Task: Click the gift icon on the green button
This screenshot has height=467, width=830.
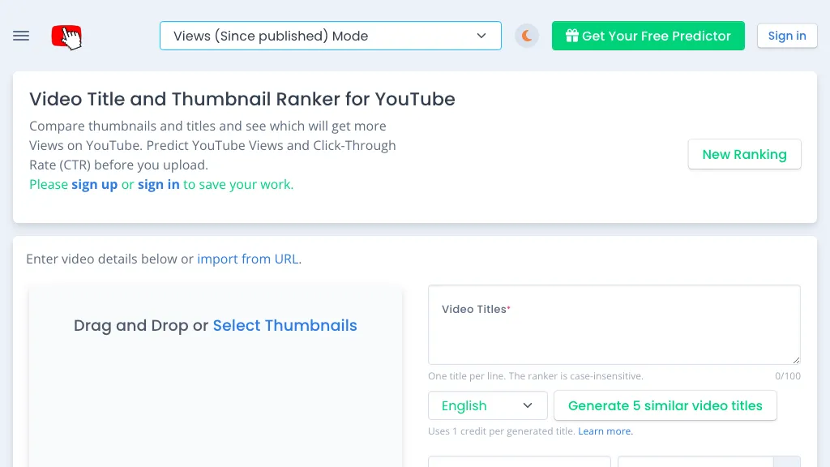Action: click(x=572, y=36)
